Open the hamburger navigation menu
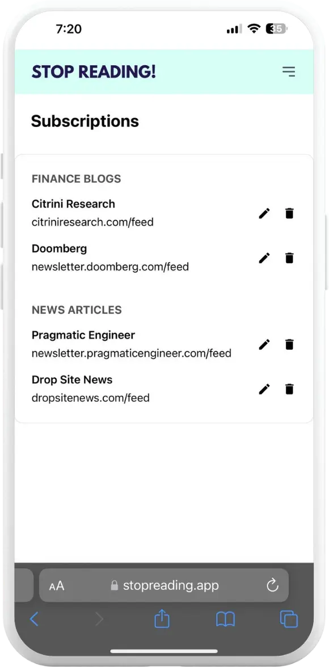 [289, 71]
